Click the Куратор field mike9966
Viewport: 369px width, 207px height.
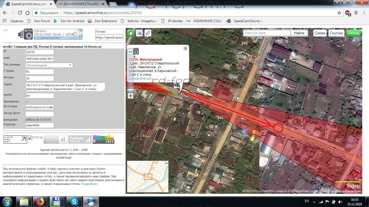[39, 125]
